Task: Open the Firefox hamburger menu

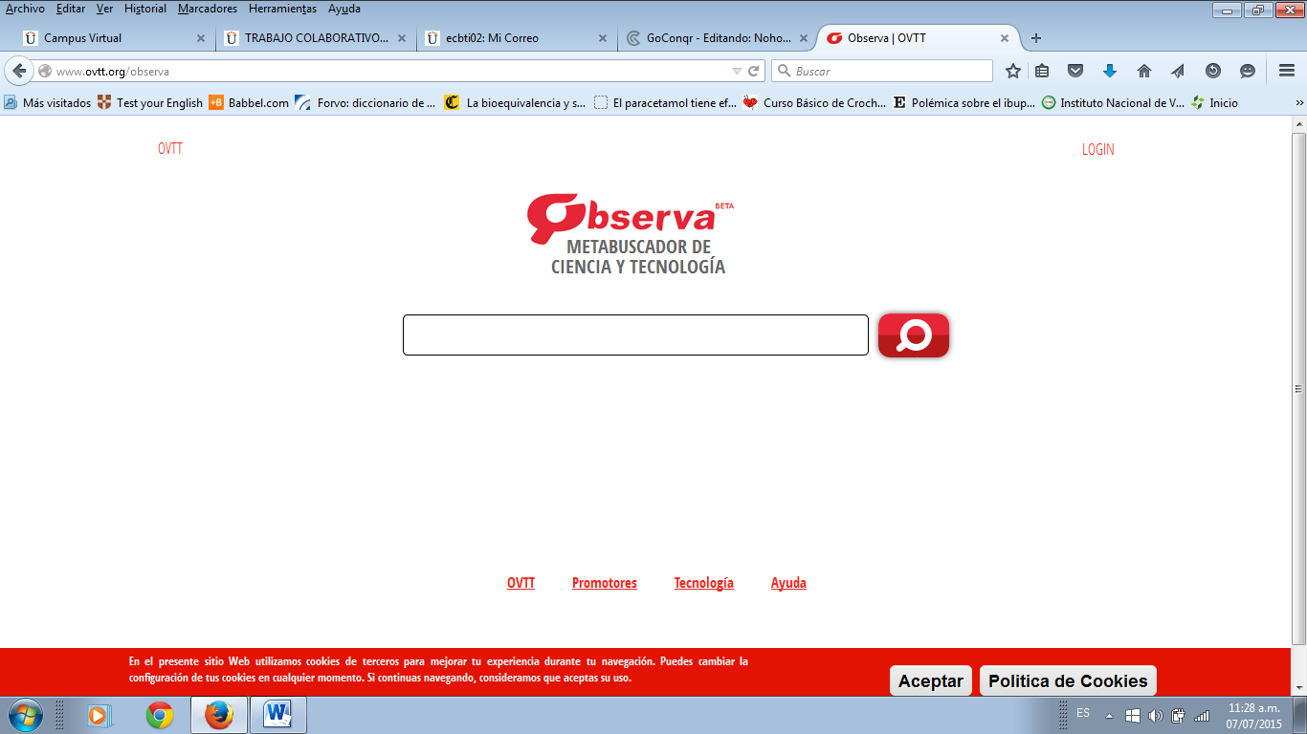Action: pyautogui.click(x=1287, y=71)
